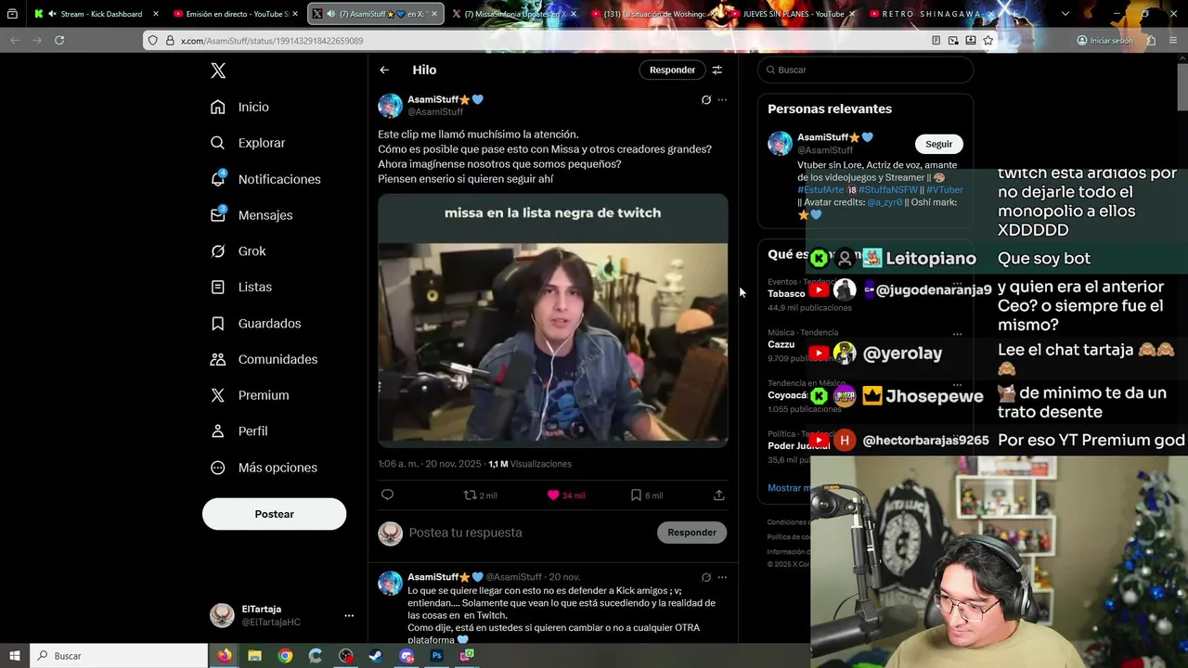
Task: Click the X logo in the sidebar
Action: pyautogui.click(x=218, y=71)
